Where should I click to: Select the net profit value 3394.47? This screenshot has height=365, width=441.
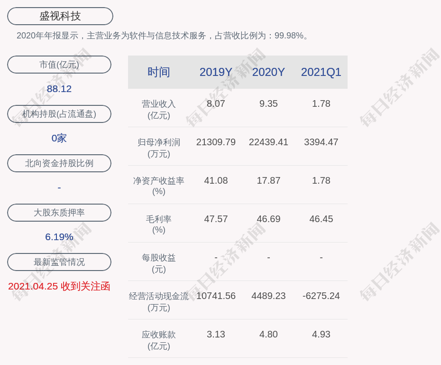pos(321,142)
